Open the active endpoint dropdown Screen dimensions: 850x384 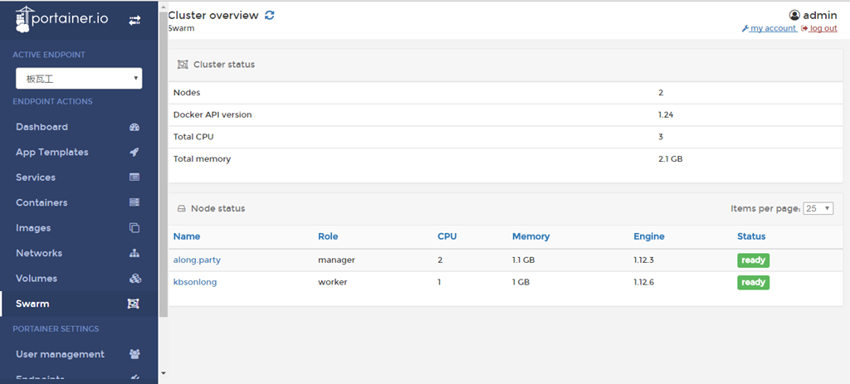tap(79, 79)
